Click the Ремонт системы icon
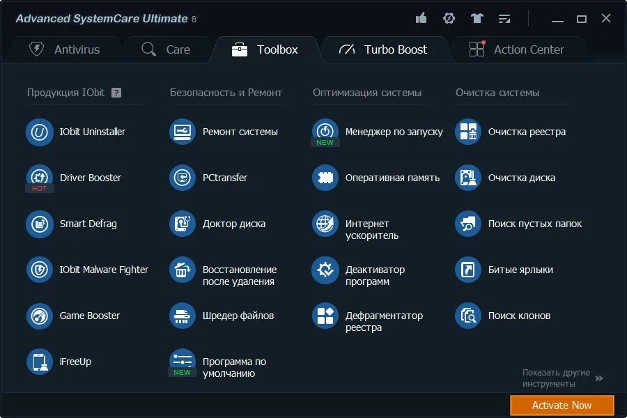This screenshot has height=418, width=627. (x=183, y=132)
